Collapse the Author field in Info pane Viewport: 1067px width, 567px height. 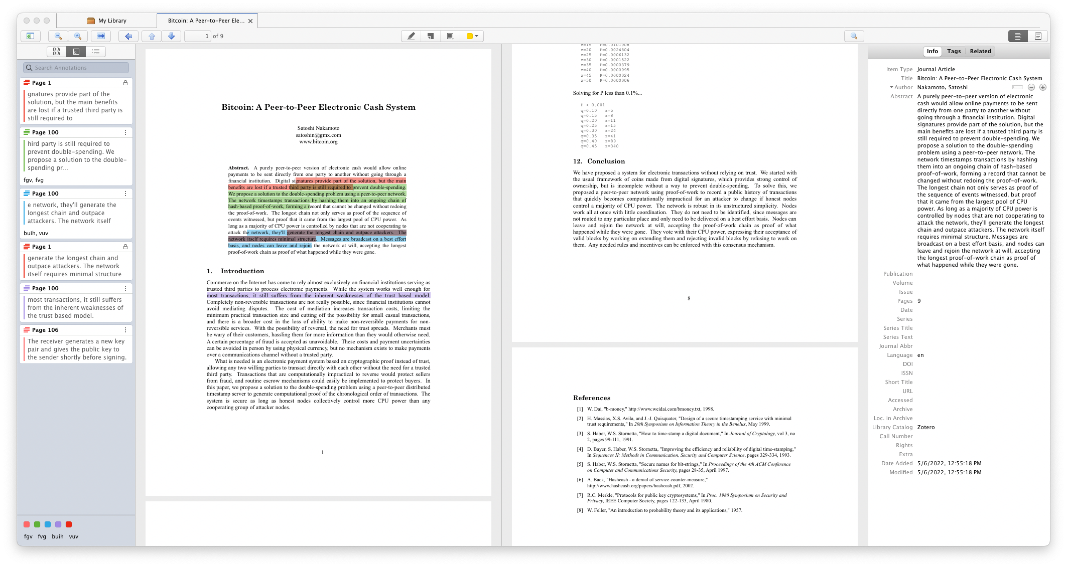pos(891,87)
